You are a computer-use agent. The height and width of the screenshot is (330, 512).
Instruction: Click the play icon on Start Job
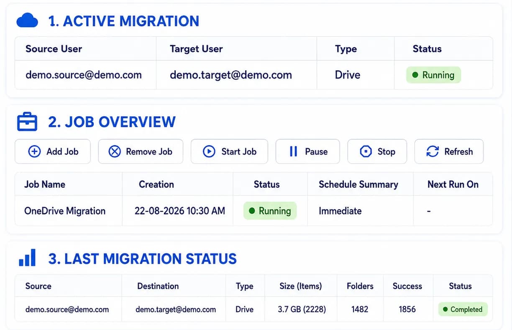click(209, 151)
